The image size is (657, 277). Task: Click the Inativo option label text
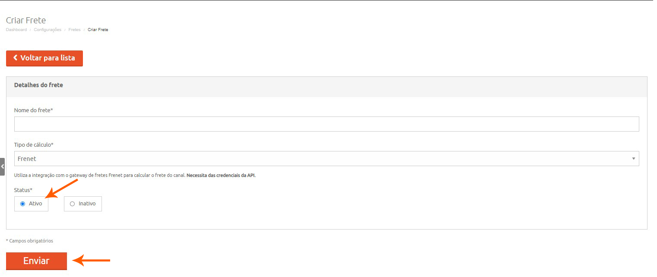point(87,204)
